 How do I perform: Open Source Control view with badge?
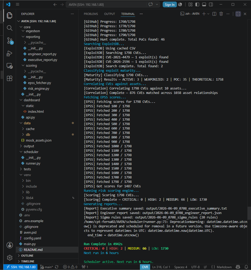tap(10, 41)
